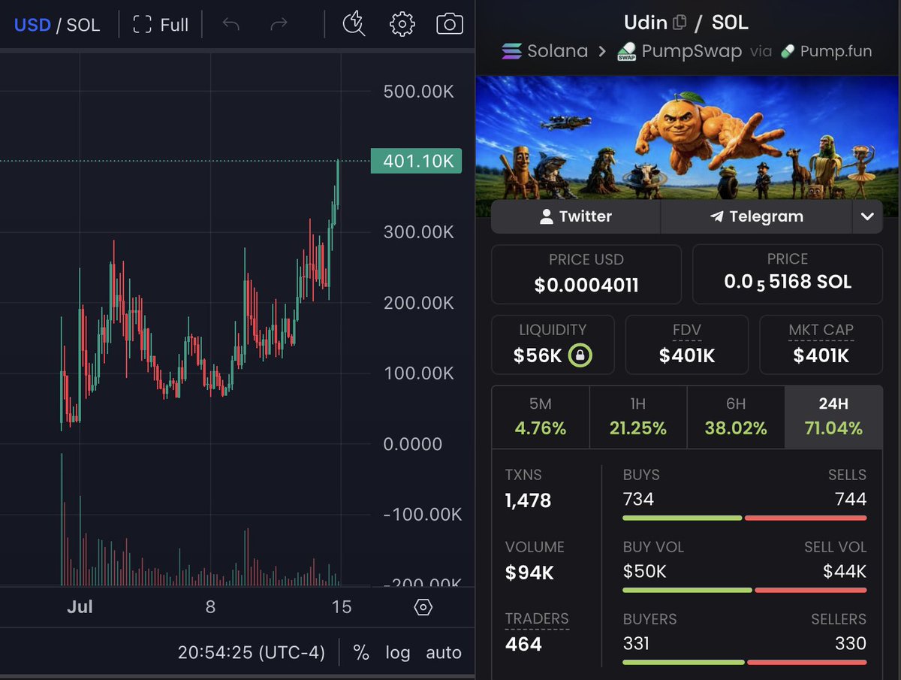Viewport: 901px width, 680px height.
Task: Click green buys ratio bar
Action: point(683,518)
